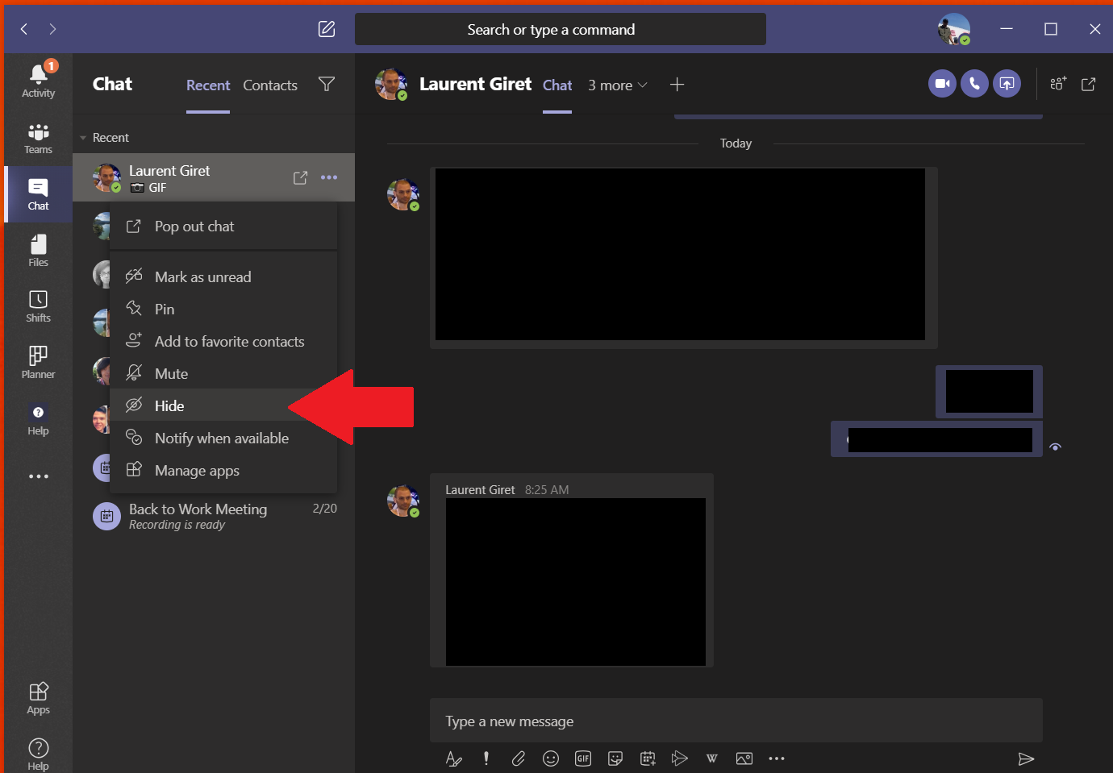Open the Help app with question mark badge
Image resolution: width=1113 pixels, height=773 pixels.
point(38,419)
